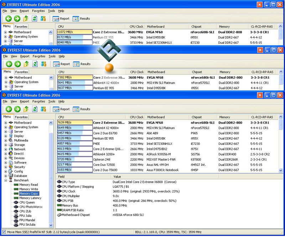The height and width of the screenshot is (237, 285).
Task: Open Help menu in top EVEREST window
Action: pyautogui.click(x=61, y=11)
